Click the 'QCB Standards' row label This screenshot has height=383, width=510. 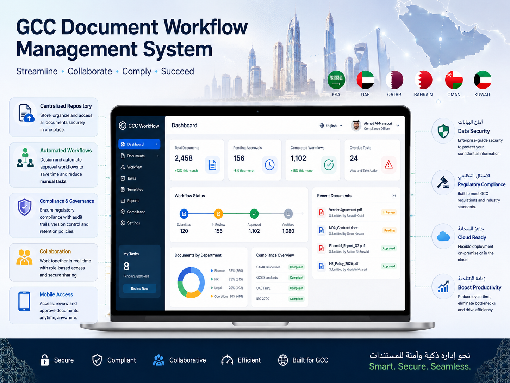click(267, 278)
